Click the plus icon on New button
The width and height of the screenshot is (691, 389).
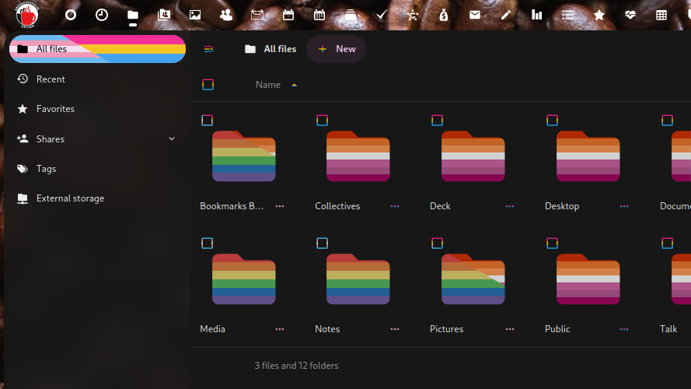coord(323,49)
